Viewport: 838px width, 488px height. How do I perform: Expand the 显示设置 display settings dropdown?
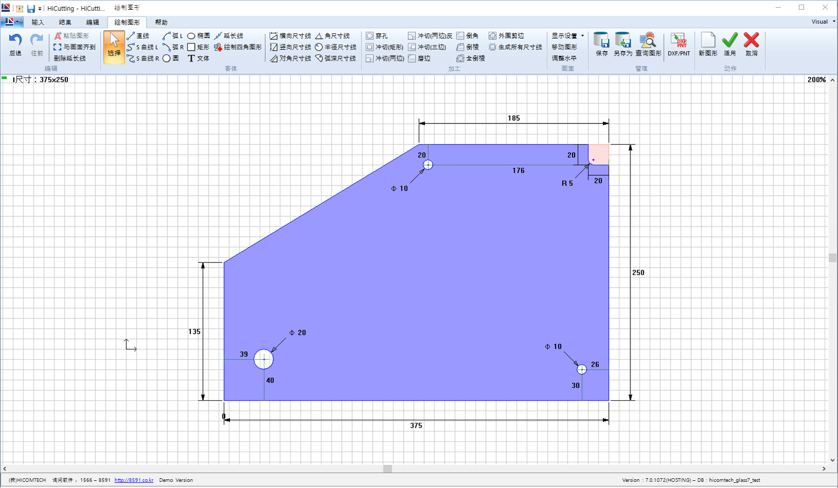pos(567,36)
